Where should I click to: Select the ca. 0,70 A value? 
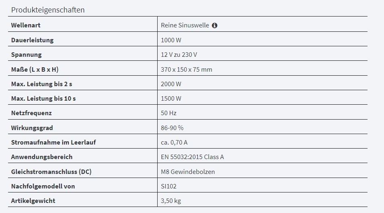[174, 142]
